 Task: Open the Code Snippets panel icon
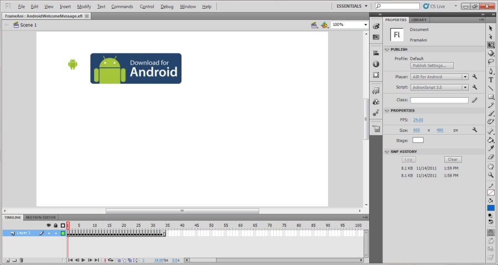[x=376, y=91]
